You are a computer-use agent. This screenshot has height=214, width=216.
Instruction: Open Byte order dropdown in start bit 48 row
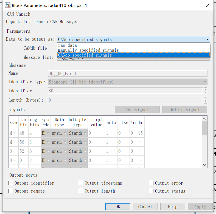(46, 133)
